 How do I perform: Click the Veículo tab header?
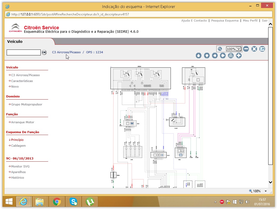[15, 42]
